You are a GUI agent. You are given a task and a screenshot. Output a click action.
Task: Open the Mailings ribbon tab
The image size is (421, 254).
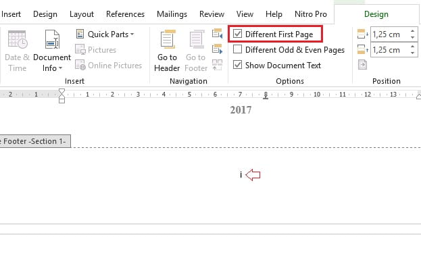point(172,14)
